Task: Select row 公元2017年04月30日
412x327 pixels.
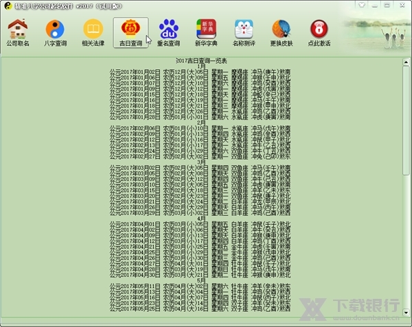Action: coord(200,275)
